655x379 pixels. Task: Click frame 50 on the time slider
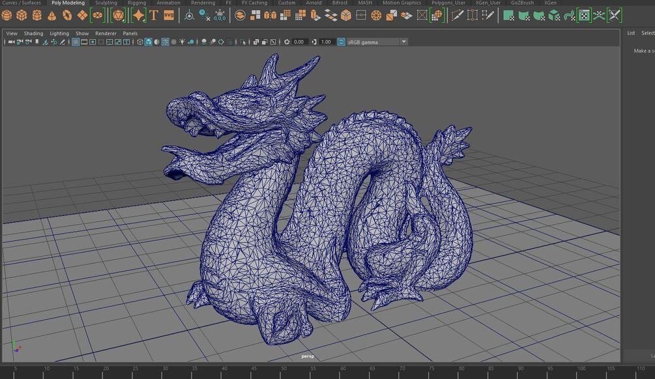pos(284,369)
